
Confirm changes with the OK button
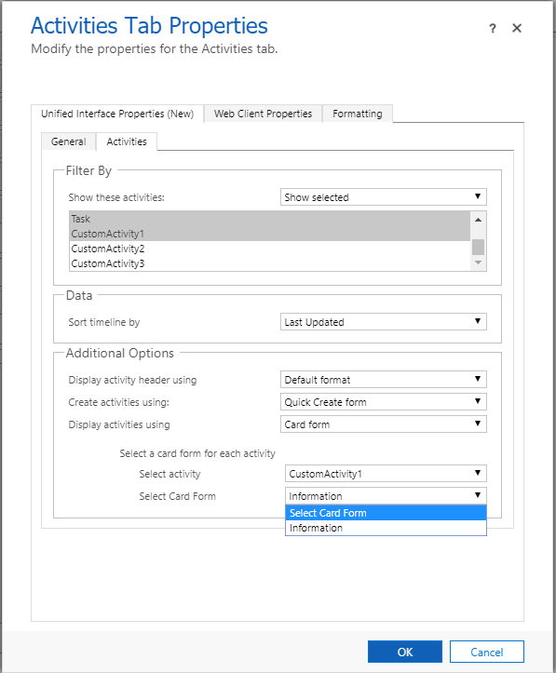pos(405,652)
